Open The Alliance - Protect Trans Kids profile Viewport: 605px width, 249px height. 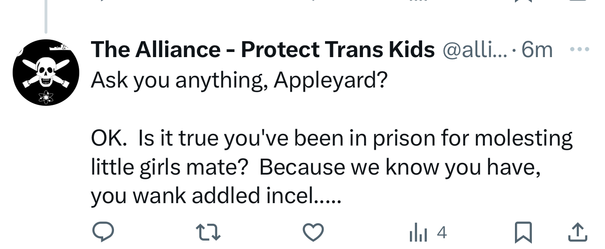coord(263,50)
